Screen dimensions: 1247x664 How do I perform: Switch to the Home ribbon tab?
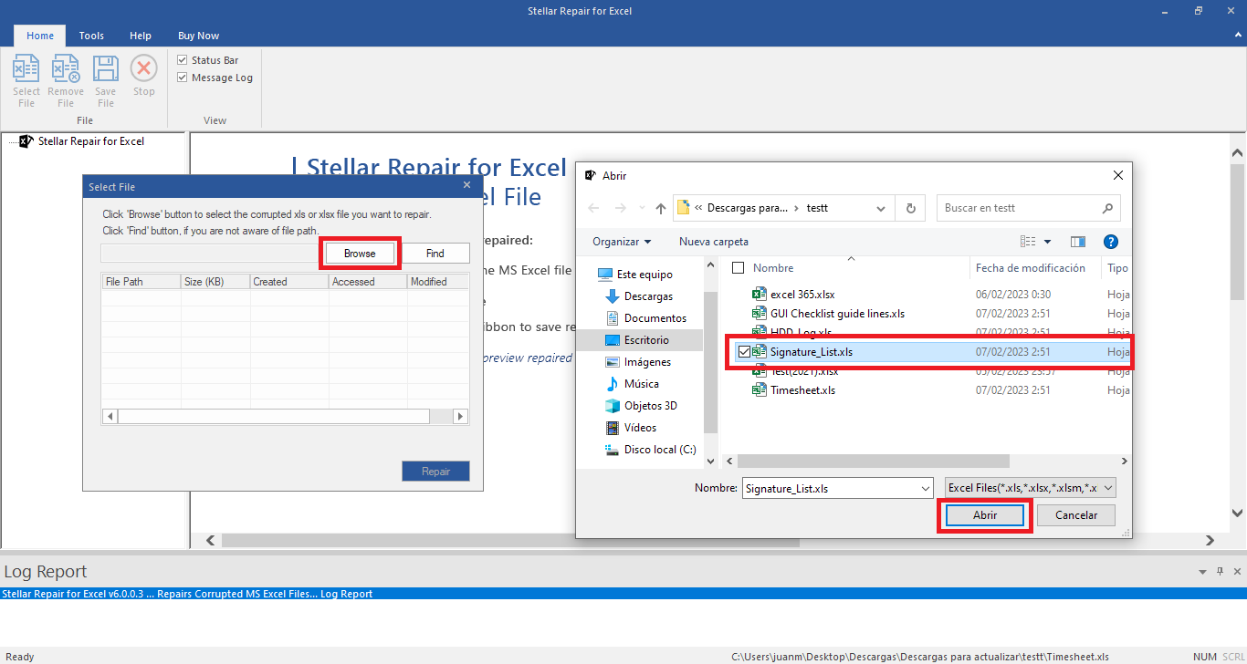(x=40, y=36)
